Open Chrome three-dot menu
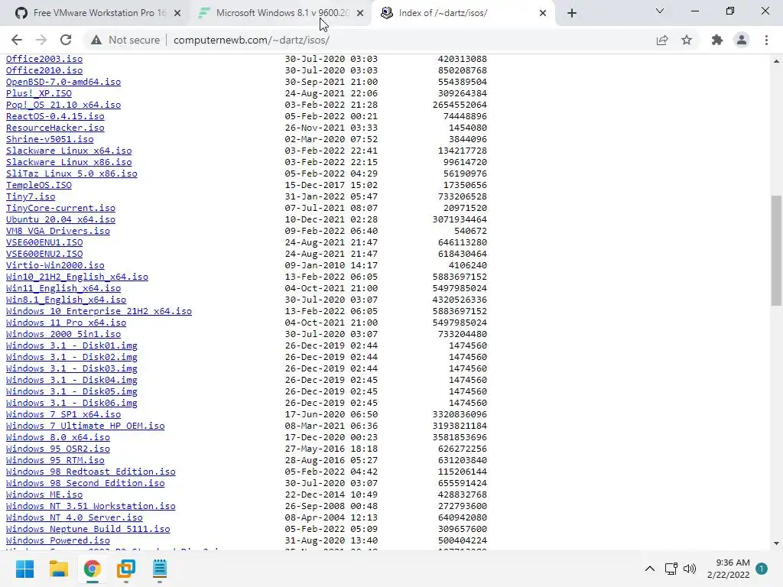This screenshot has height=587, width=783. pyautogui.click(x=766, y=40)
